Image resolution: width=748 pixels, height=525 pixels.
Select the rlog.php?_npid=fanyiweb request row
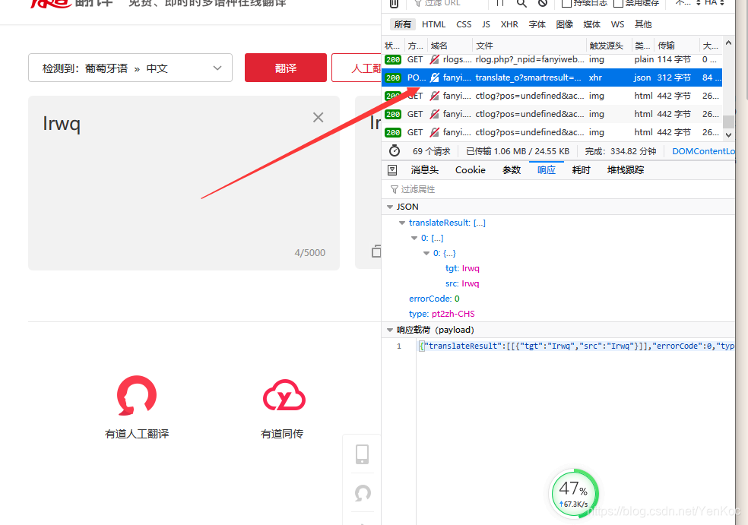tap(552, 59)
